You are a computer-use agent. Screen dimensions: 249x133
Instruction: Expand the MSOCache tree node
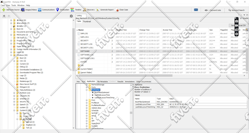(x=11, y=35)
